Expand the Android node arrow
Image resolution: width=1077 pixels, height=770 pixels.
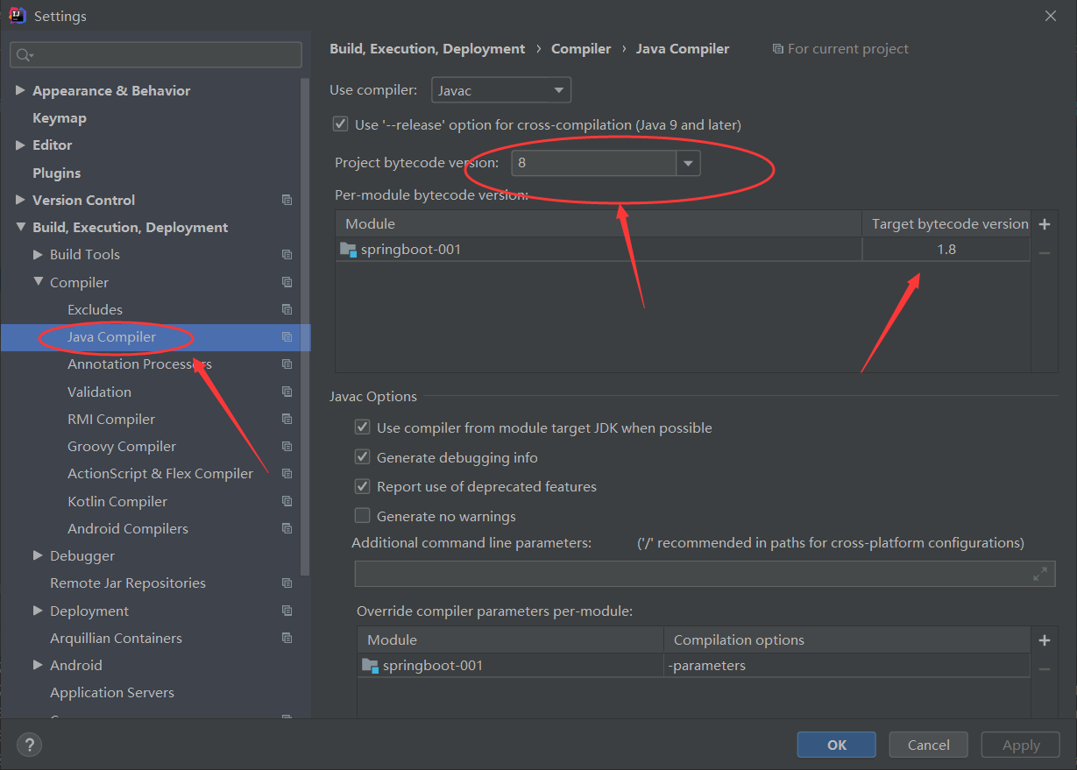pos(38,665)
